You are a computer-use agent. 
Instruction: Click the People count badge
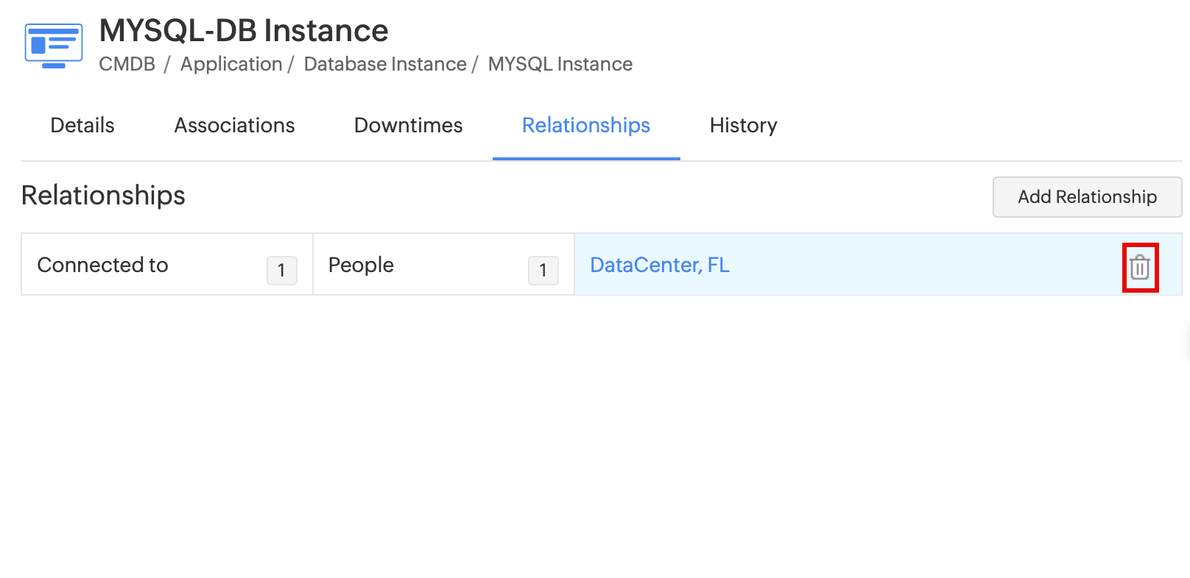pyautogui.click(x=543, y=271)
